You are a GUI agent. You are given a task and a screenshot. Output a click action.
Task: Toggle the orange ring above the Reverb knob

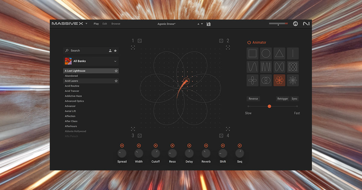coord(206,146)
